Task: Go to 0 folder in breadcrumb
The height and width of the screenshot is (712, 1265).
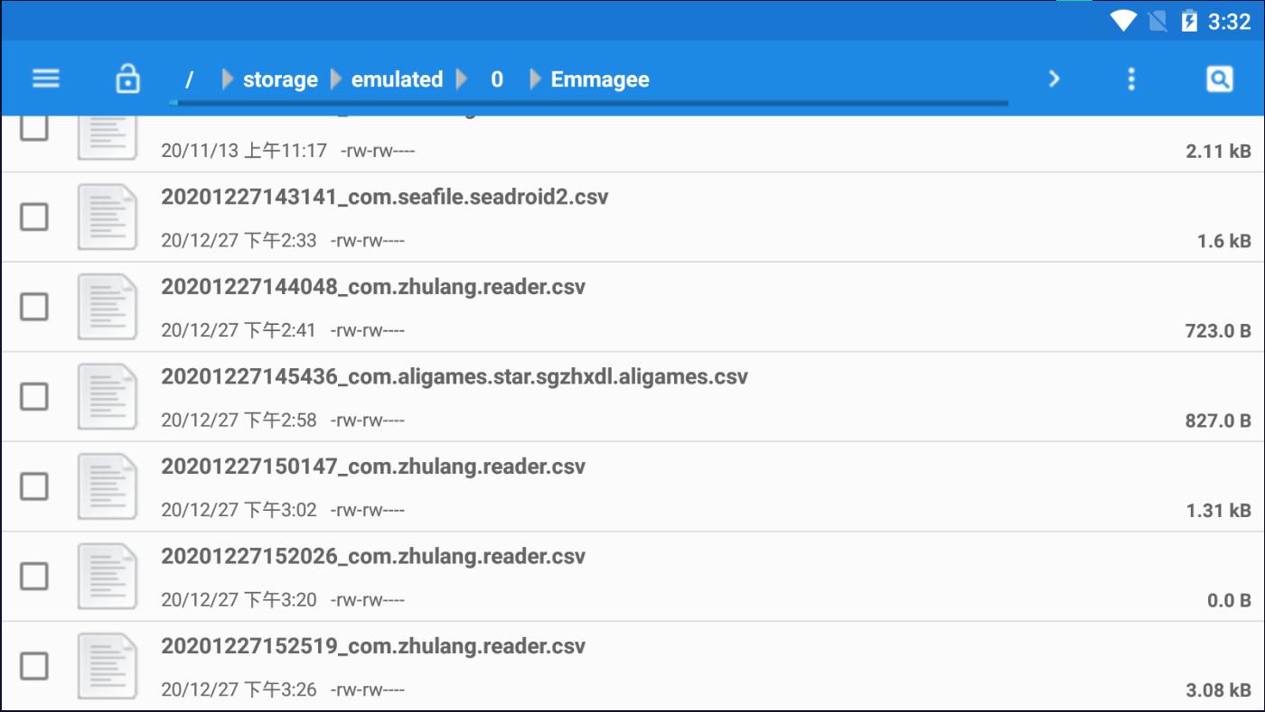Action: point(496,79)
